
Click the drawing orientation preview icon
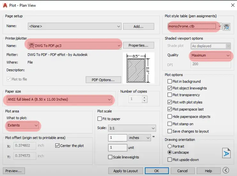[x=226, y=153]
